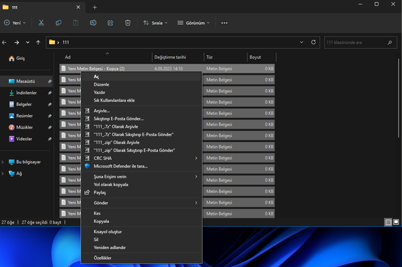Click the file list vertical scrollbar
Screen dimensions: 402x267
coord(399,99)
